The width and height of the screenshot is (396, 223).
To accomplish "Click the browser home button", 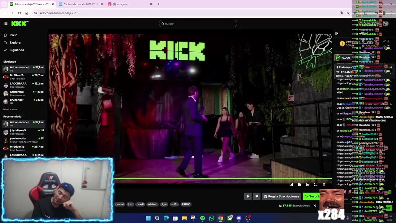I will (27, 13).
